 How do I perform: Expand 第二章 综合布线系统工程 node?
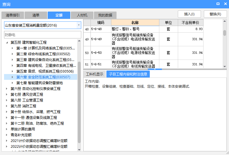(12, 54)
